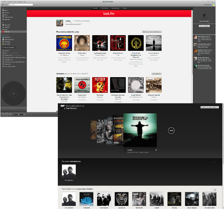Show next top artists with right arrow

coord(215,190)
